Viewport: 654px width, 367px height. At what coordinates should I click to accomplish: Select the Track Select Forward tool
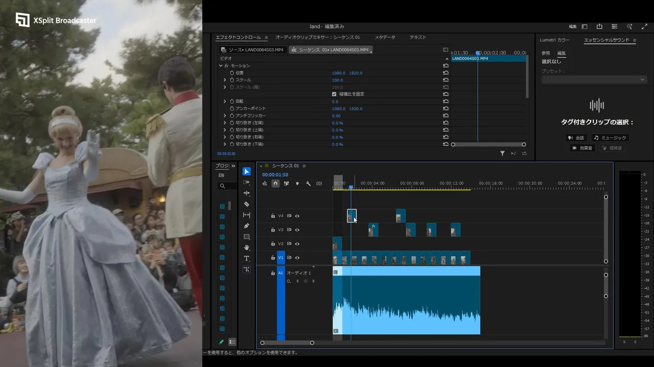(x=247, y=182)
